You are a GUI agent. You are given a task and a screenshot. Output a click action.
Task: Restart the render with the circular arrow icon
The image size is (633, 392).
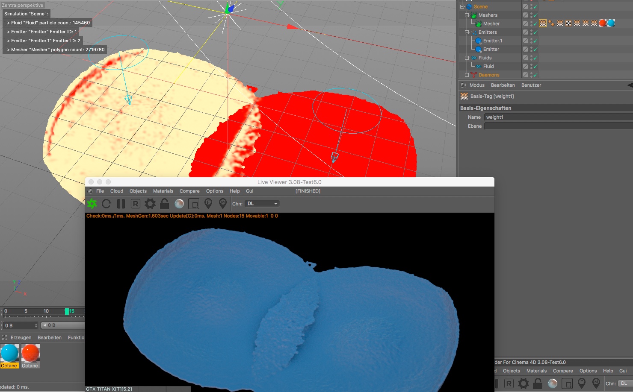[x=106, y=204]
